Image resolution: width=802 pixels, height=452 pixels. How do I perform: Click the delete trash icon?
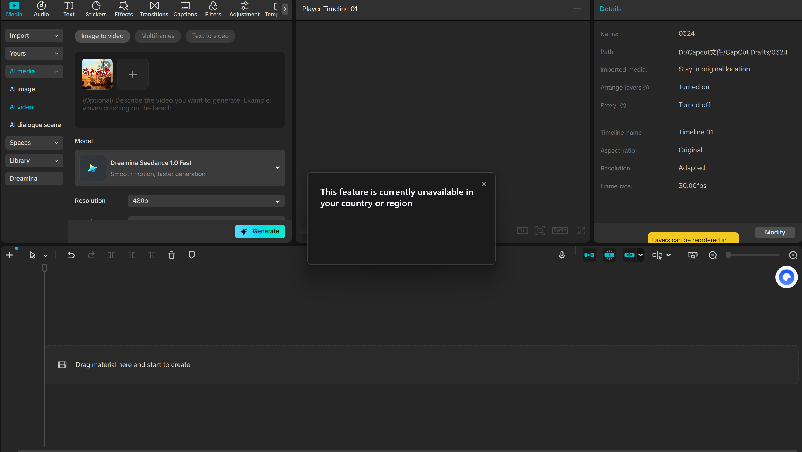point(172,255)
